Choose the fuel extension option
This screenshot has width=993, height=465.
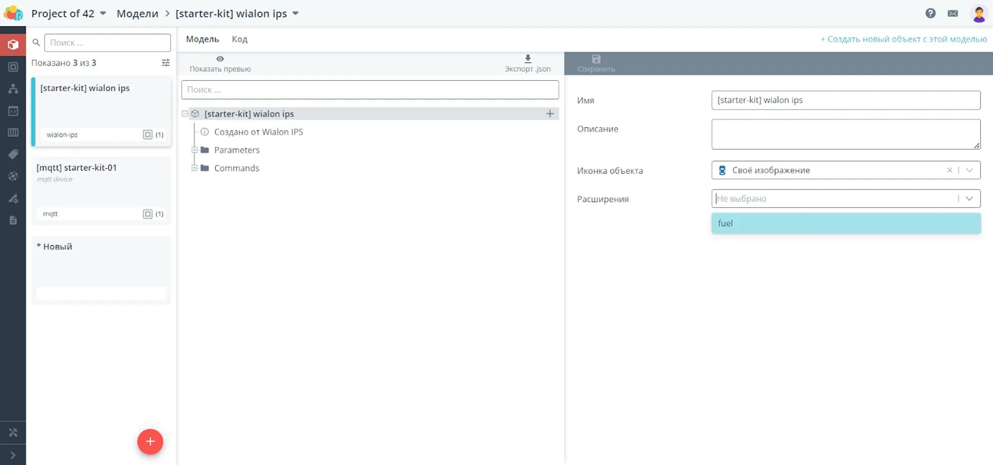pyautogui.click(x=846, y=224)
